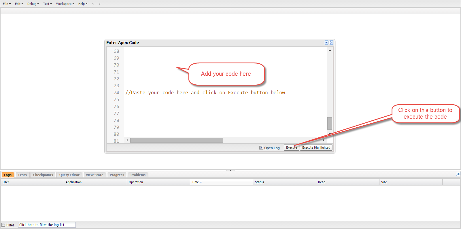Enable the Filter checkbox
The width and height of the screenshot is (461, 229).
(x=3, y=225)
